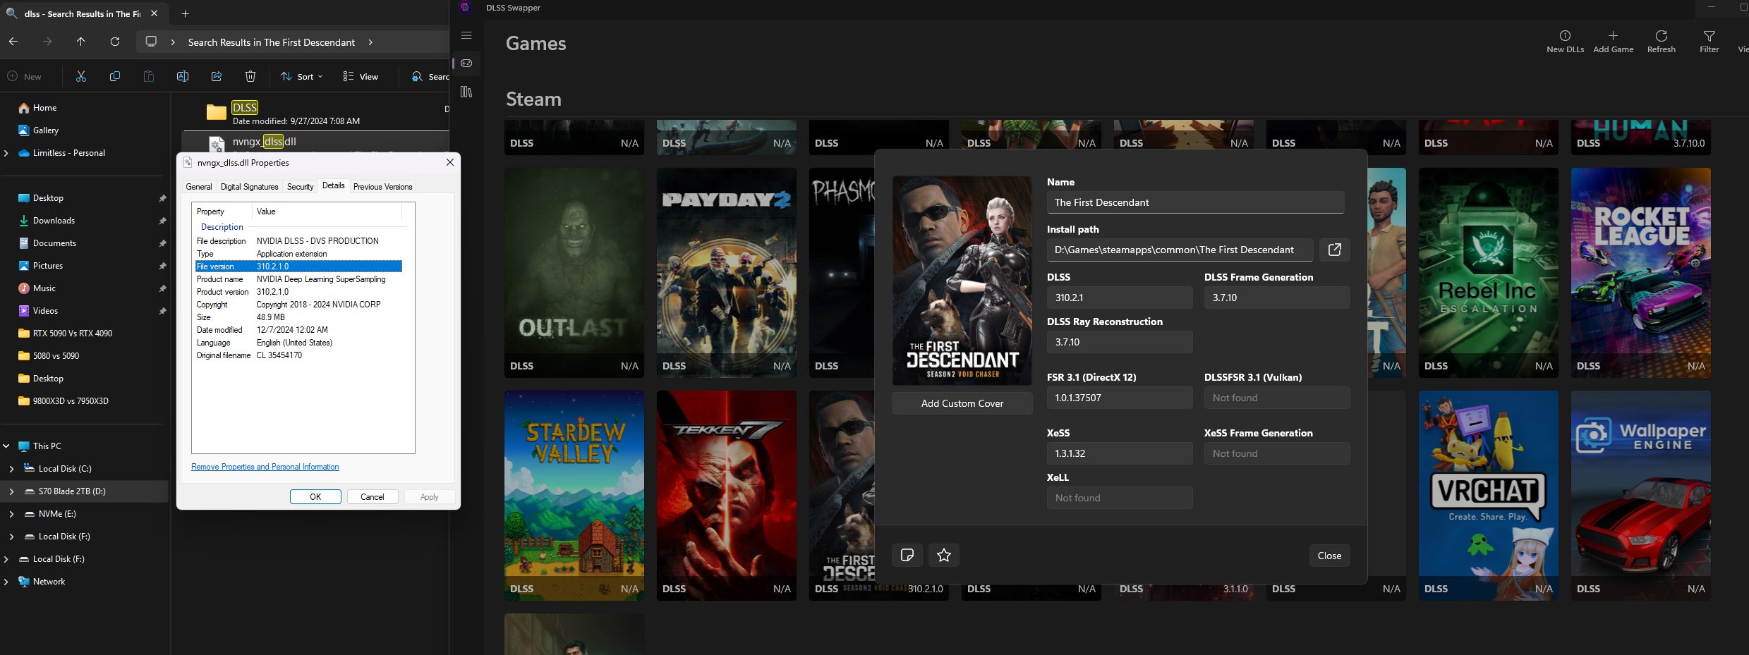Go back in File Explorer navigation

point(13,42)
